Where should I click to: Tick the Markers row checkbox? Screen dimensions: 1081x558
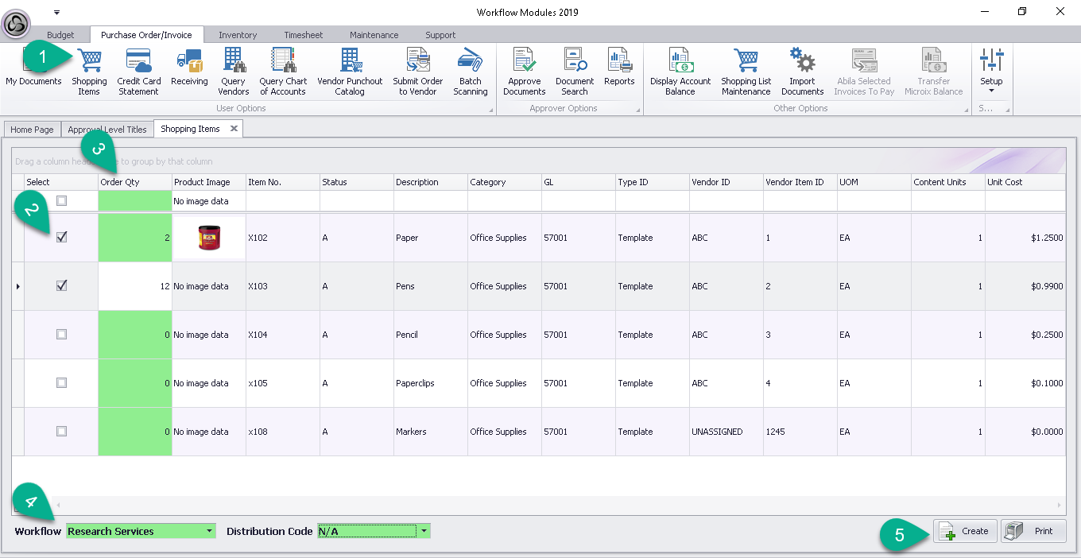coord(62,432)
